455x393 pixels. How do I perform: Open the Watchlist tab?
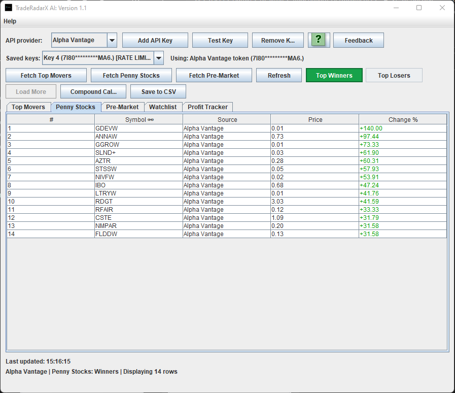163,107
